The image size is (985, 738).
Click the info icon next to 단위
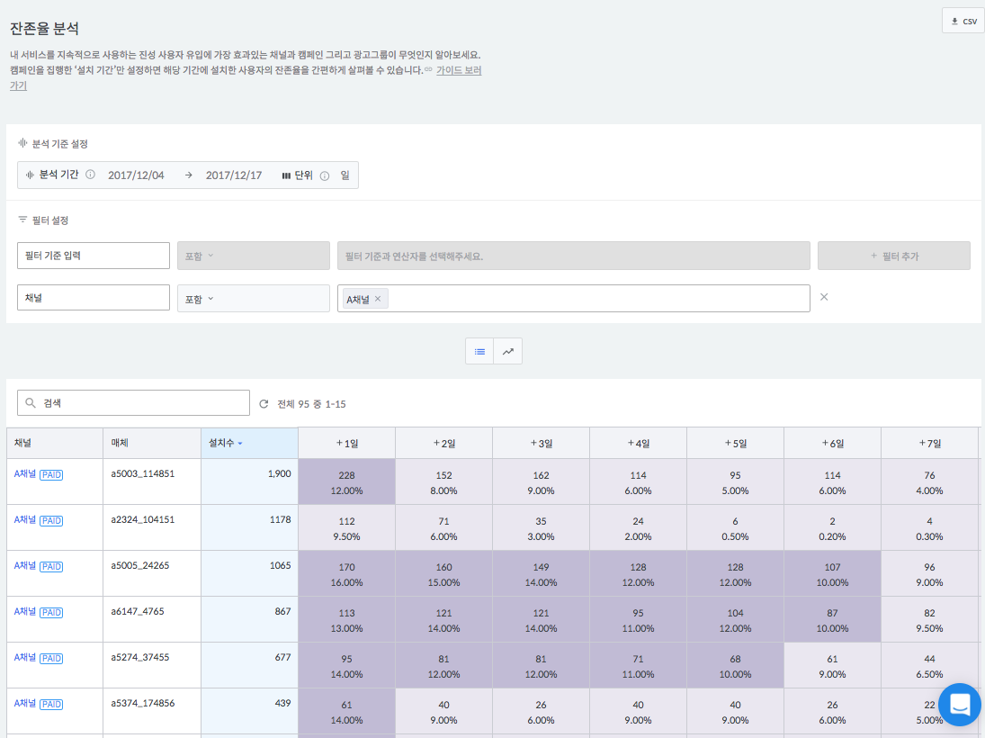tap(325, 175)
